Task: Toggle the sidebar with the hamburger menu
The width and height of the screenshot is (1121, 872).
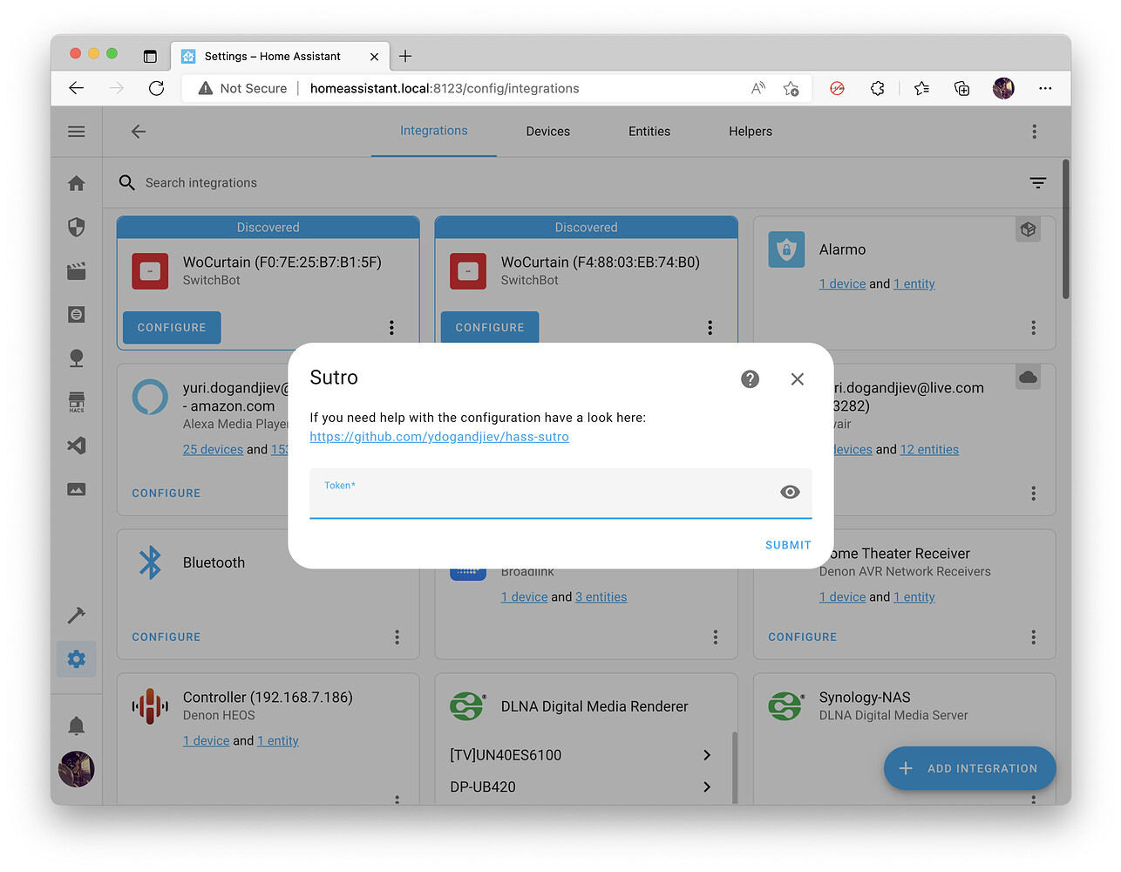Action: [76, 131]
